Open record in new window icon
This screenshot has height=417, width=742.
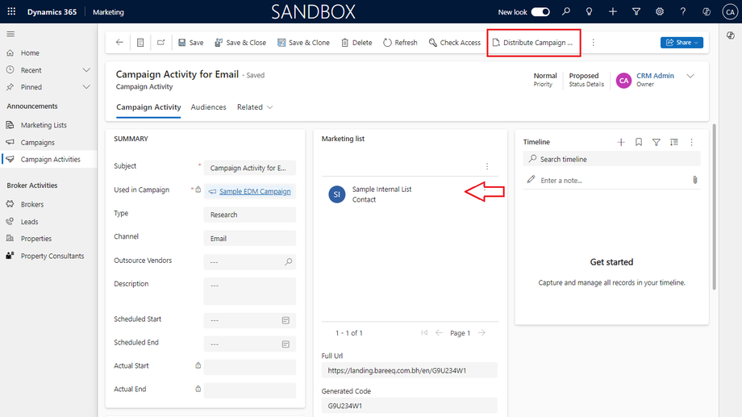click(160, 43)
